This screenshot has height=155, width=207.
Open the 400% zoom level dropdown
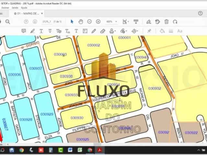111,22
